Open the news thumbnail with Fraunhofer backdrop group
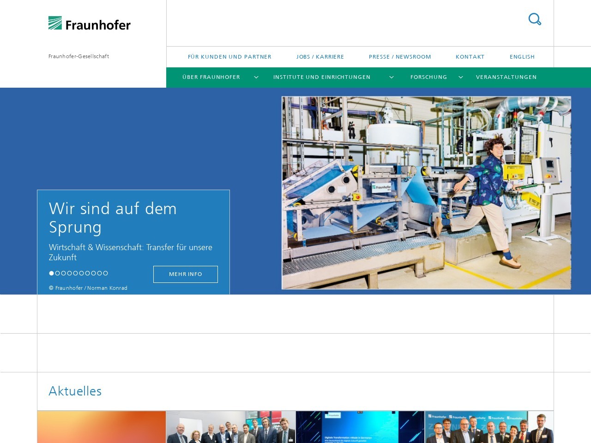 (489, 427)
